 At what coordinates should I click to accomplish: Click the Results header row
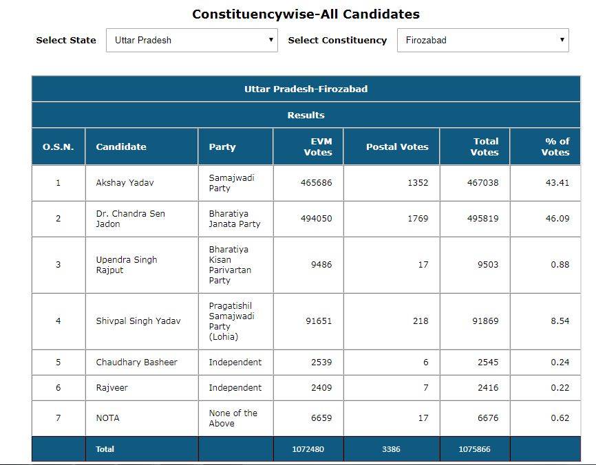click(x=306, y=115)
